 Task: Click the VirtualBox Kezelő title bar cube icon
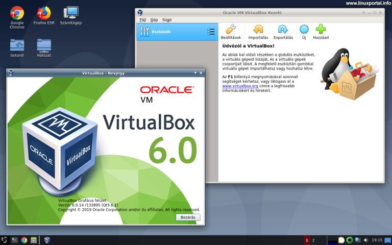[x=140, y=12]
